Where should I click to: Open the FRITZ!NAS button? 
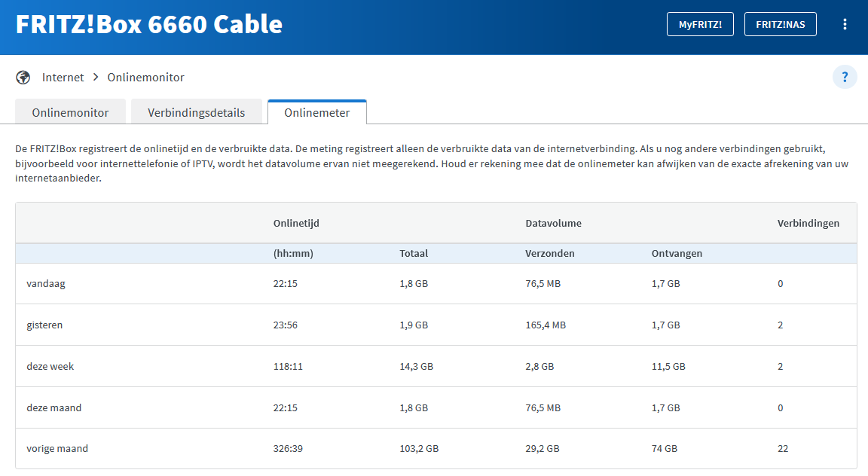tap(780, 24)
